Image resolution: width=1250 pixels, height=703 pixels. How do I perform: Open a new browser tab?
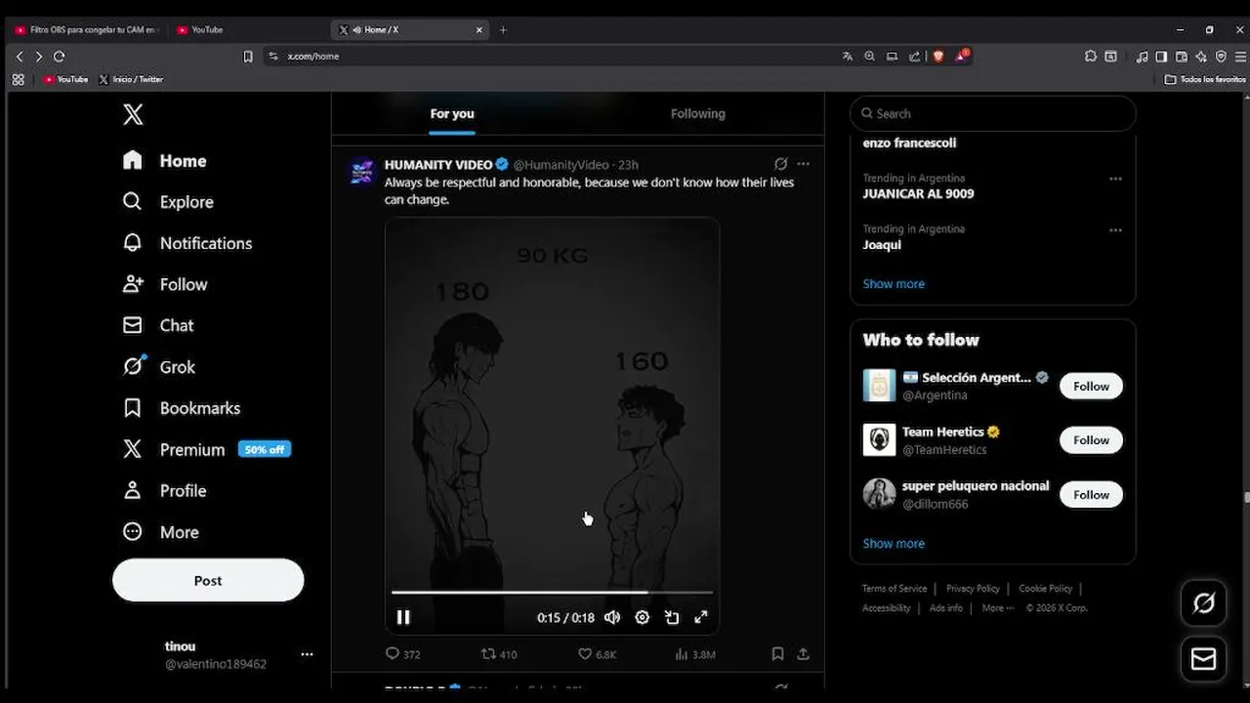click(503, 30)
